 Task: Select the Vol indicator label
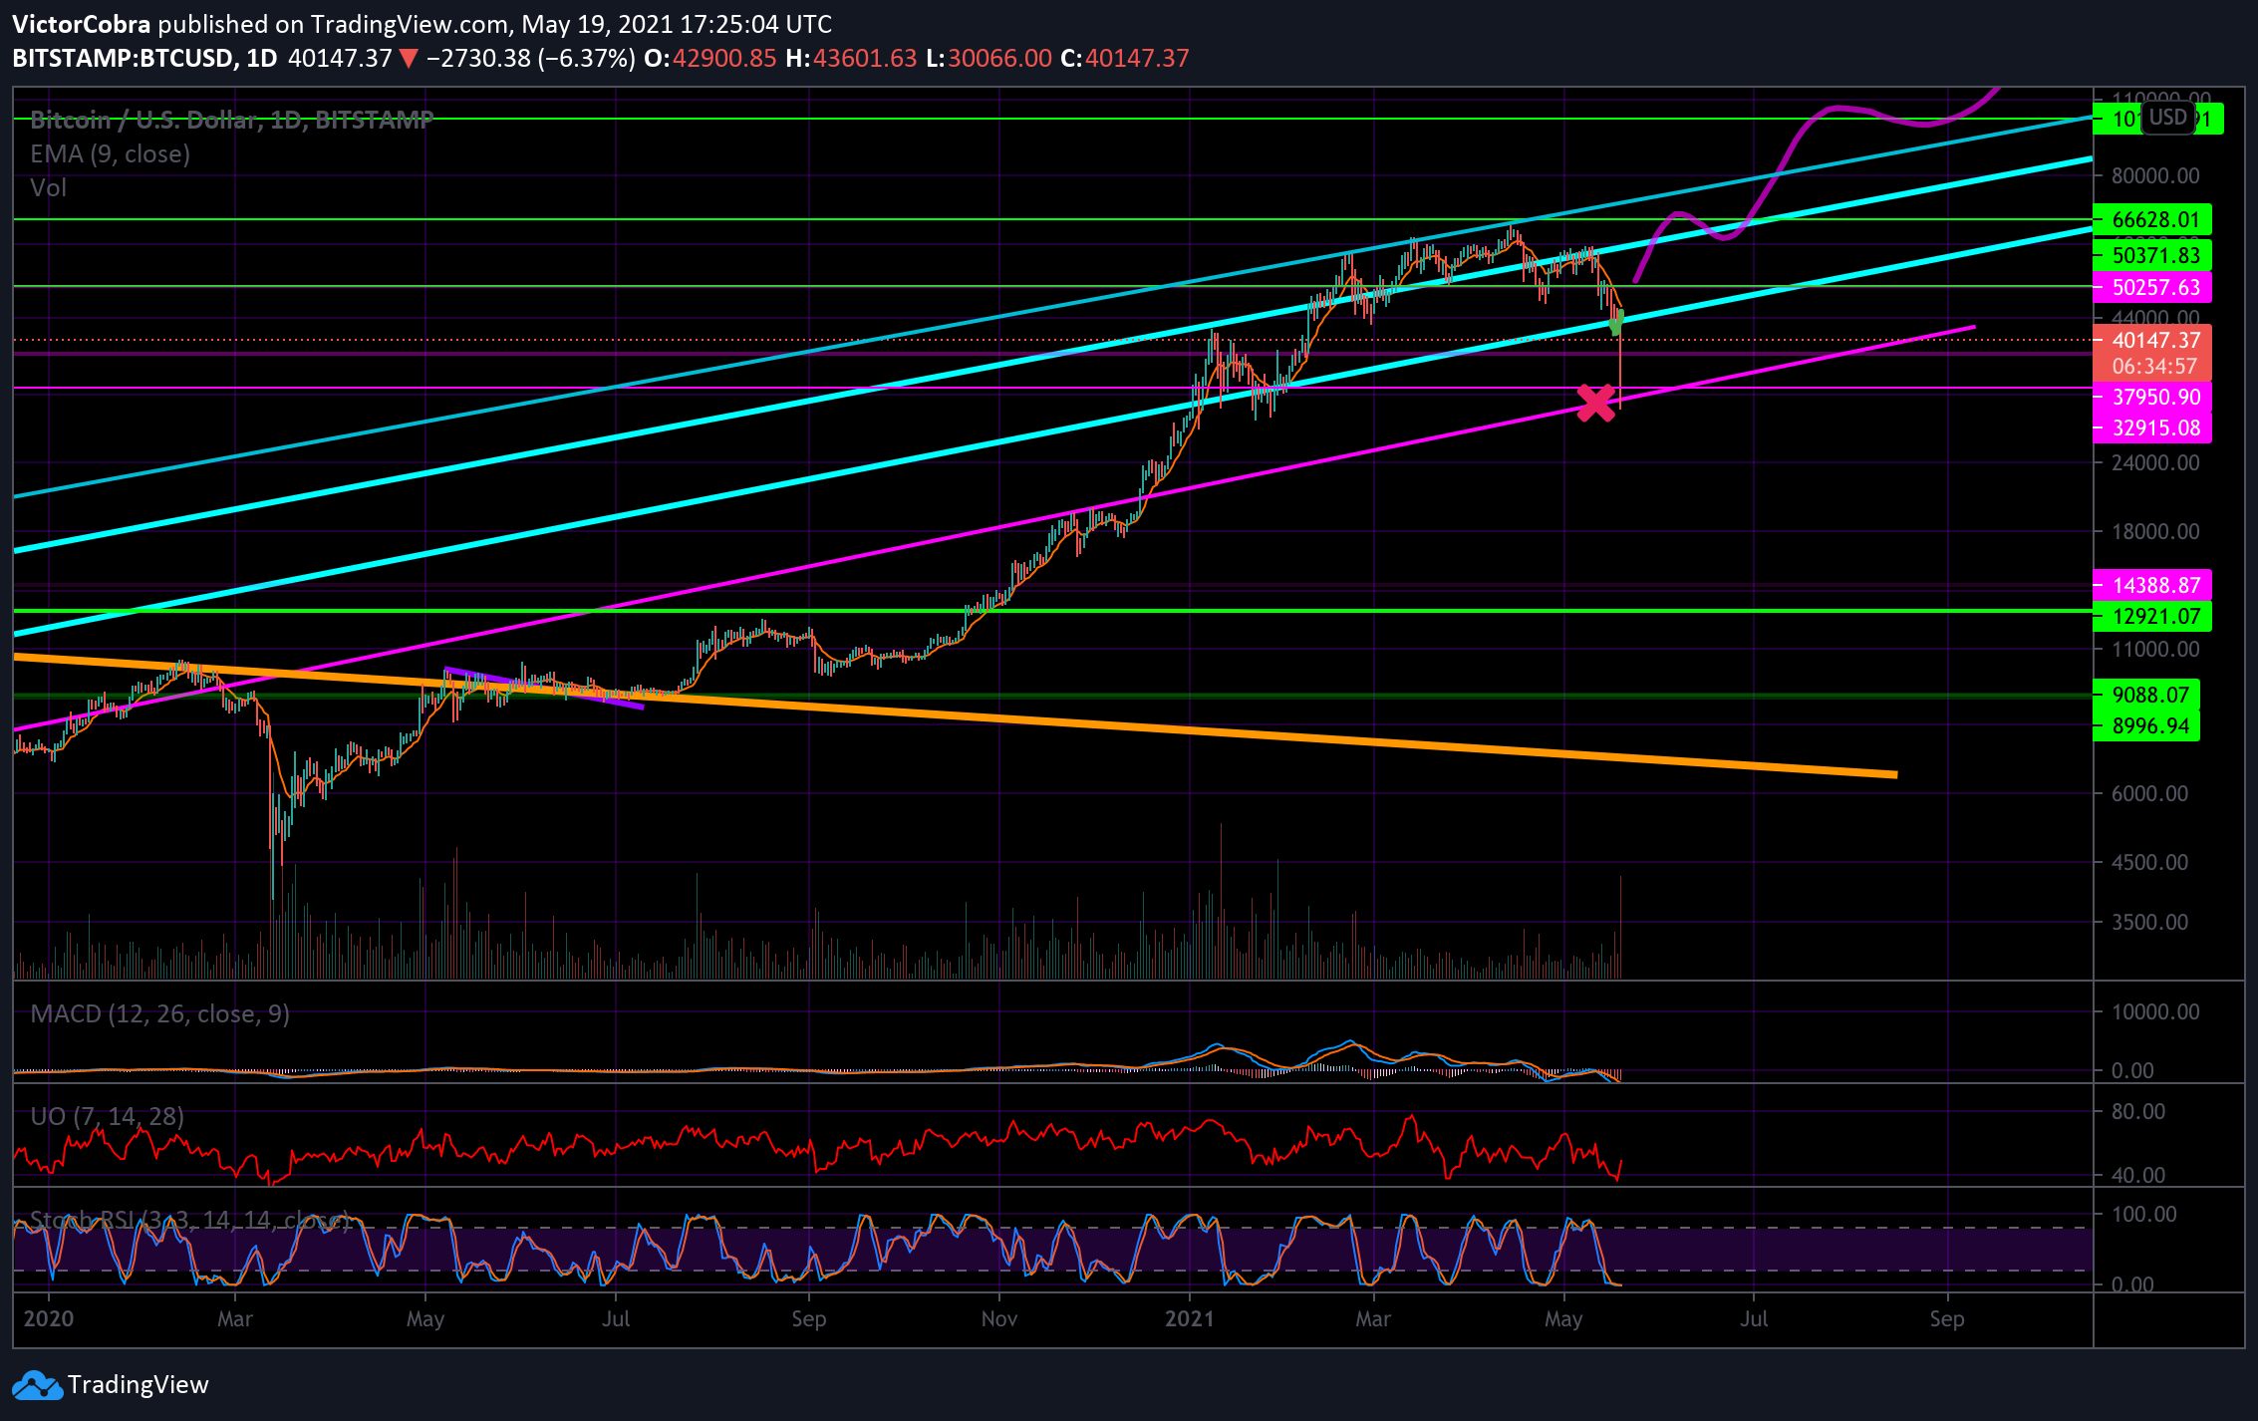(48, 187)
